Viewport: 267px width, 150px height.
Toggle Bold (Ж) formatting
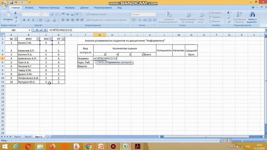[24, 20]
